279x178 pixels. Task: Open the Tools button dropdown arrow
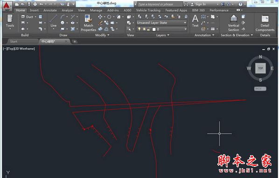pos(10,29)
